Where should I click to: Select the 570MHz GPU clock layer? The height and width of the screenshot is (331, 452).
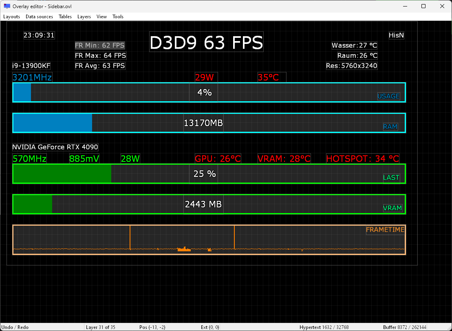pos(29,159)
